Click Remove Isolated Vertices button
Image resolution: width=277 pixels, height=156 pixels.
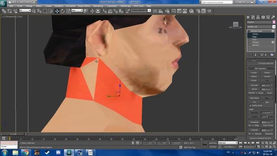[261, 138]
